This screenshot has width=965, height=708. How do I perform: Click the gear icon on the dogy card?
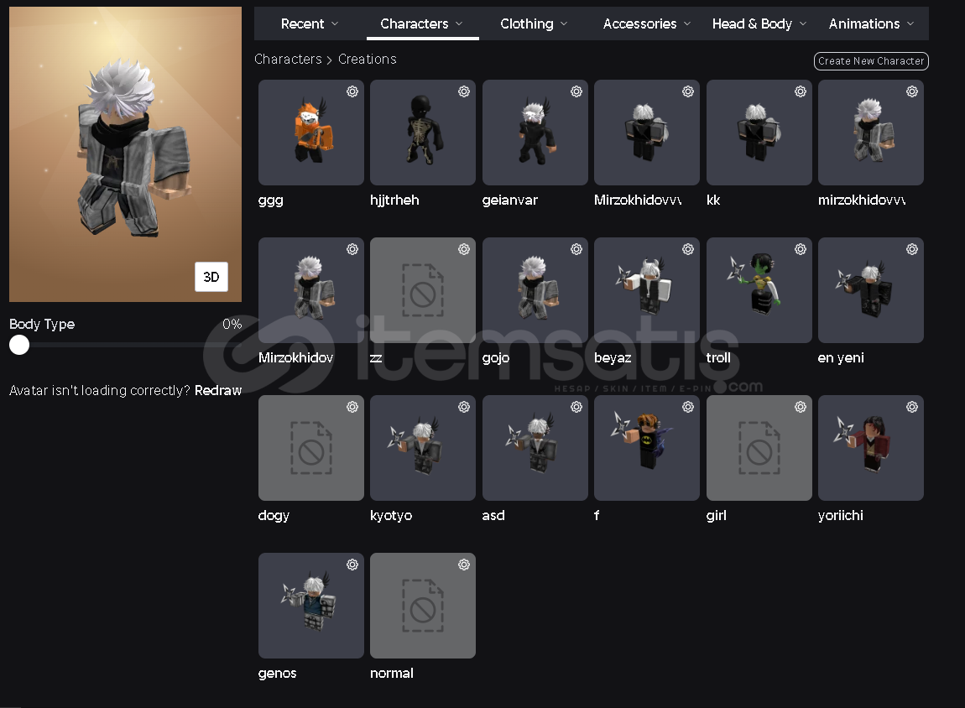click(352, 407)
